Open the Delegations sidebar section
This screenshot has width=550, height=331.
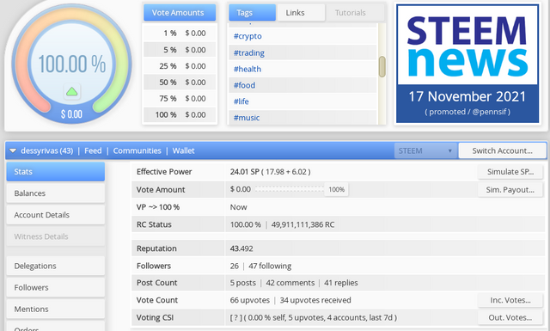tap(55, 266)
